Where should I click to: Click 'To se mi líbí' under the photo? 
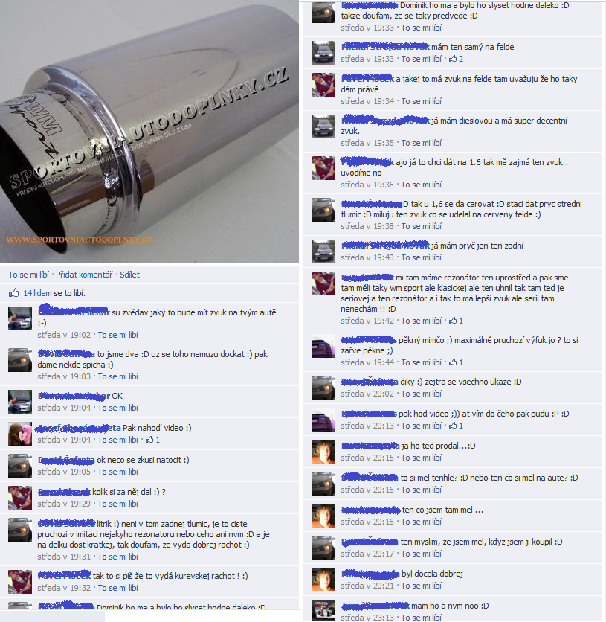(28, 275)
